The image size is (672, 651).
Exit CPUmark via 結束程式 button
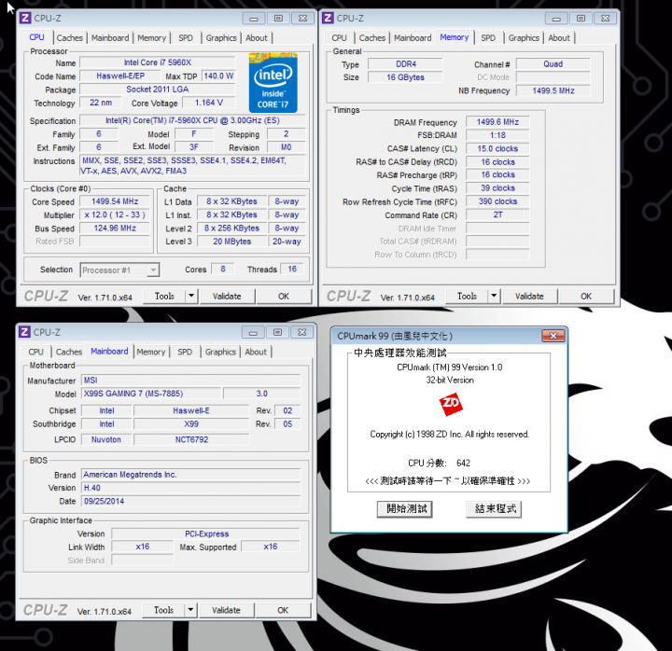494,509
